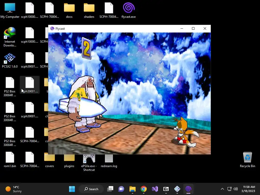Select PS2 Bios 30004R file above rom1.bin
The height and width of the screenshot is (195, 260).
click(x=10, y=136)
